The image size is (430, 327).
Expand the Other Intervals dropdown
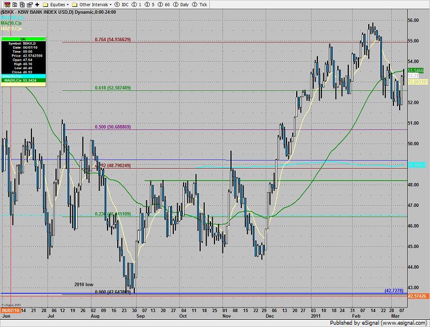[x=110, y=5]
